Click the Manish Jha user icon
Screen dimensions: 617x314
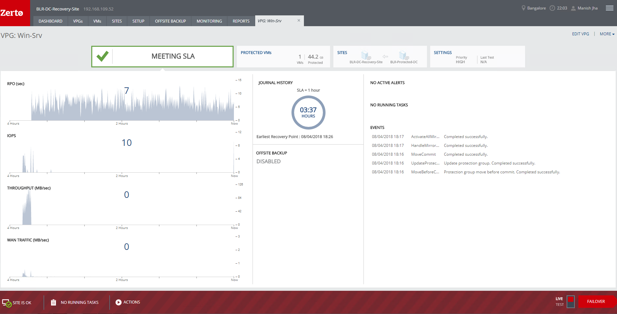pos(573,9)
